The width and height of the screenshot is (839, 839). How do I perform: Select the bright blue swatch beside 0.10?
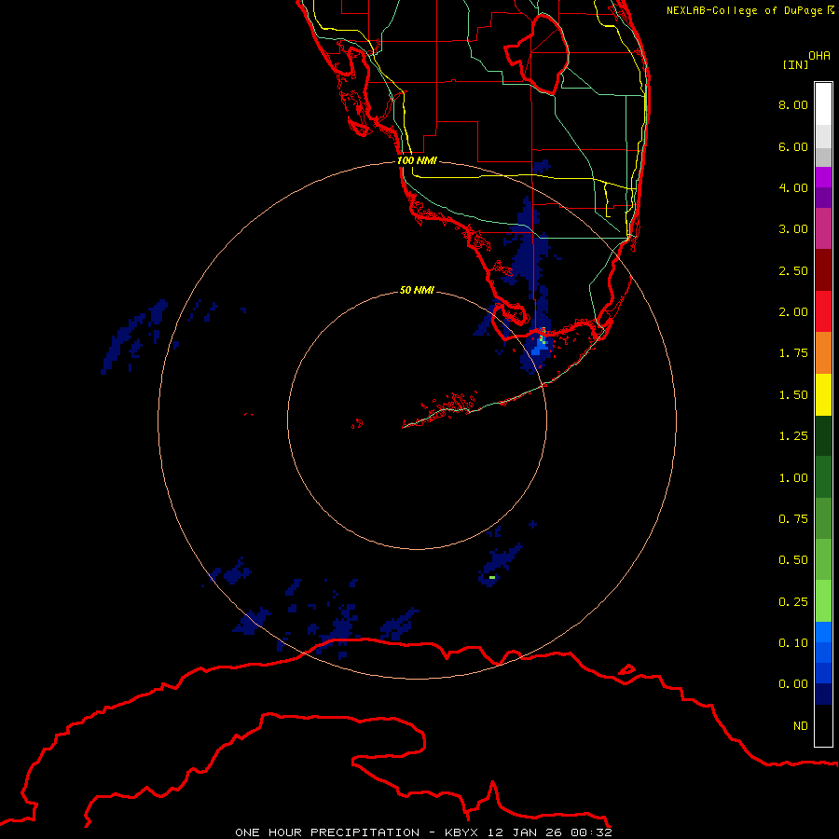coord(823,632)
